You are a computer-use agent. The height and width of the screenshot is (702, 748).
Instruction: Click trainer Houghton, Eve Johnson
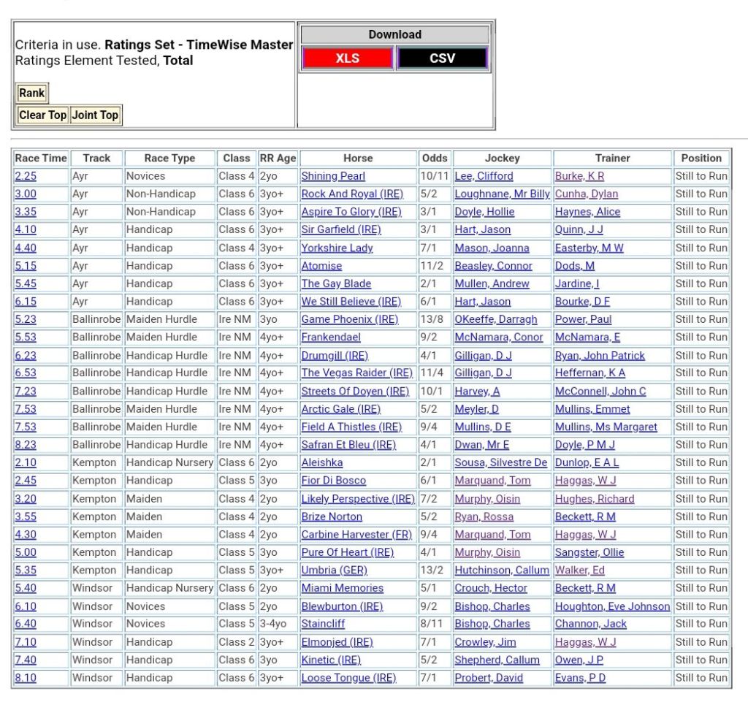pos(612,606)
